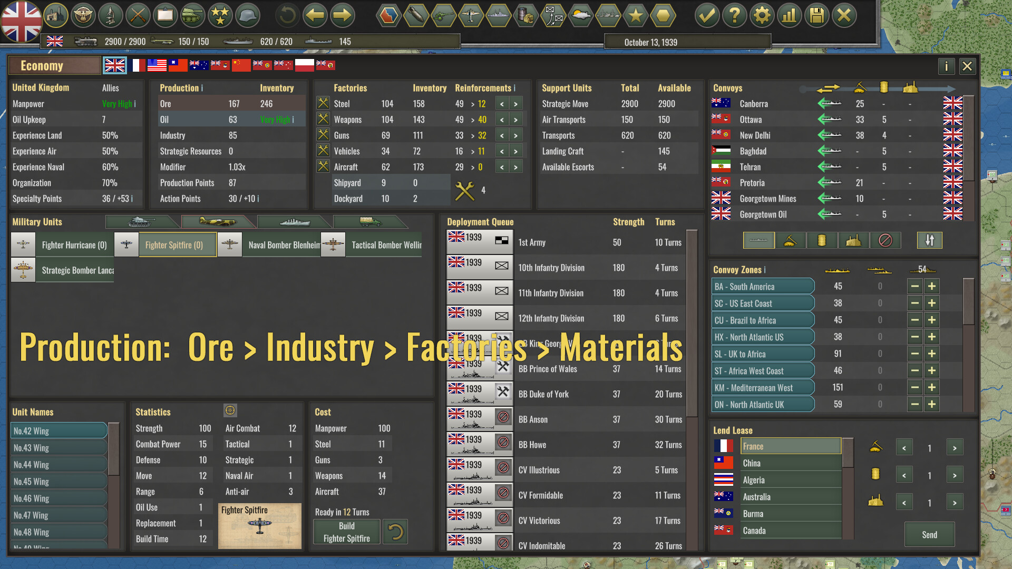Screen dimensions: 1012x569
Task: Increase BA - South America convoys with plus button
Action: point(932,286)
